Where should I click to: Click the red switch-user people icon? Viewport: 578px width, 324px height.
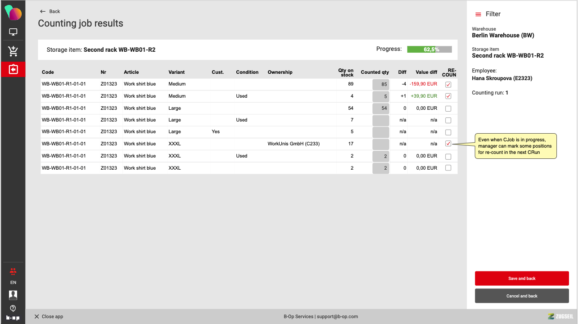[x=13, y=271]
